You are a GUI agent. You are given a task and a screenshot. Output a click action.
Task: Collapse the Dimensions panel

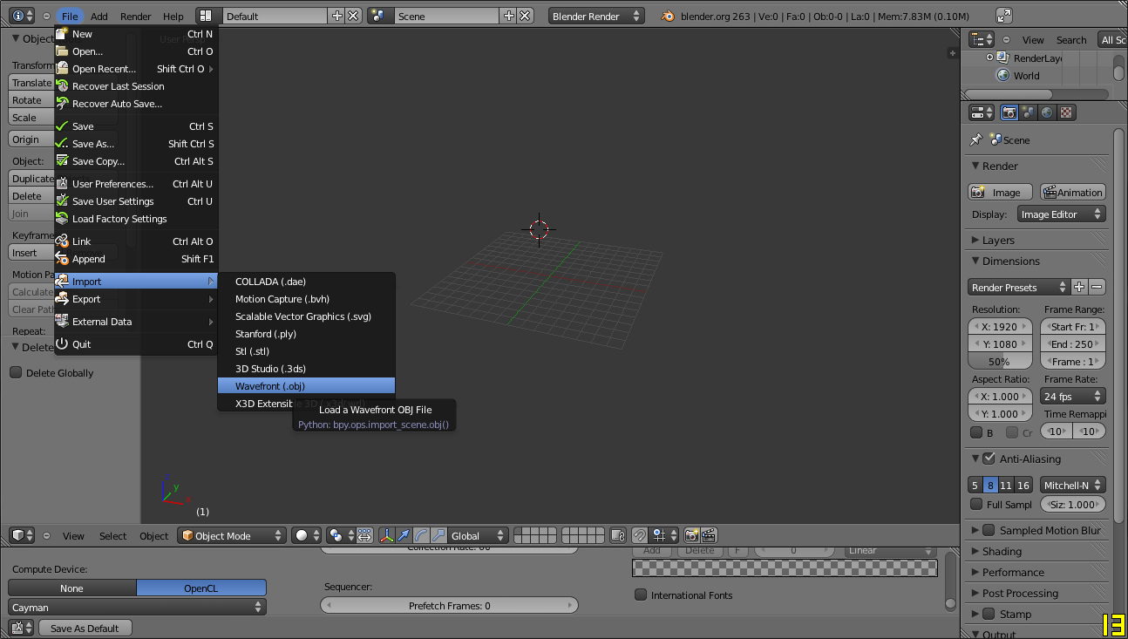(x=976, y=261)
